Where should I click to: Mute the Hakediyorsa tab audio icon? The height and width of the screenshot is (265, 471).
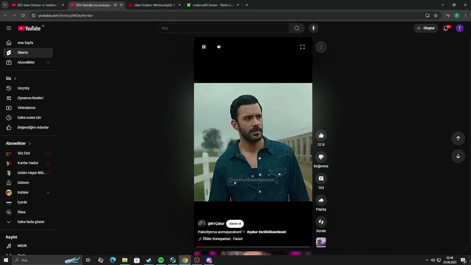click(x=115, y=5)
